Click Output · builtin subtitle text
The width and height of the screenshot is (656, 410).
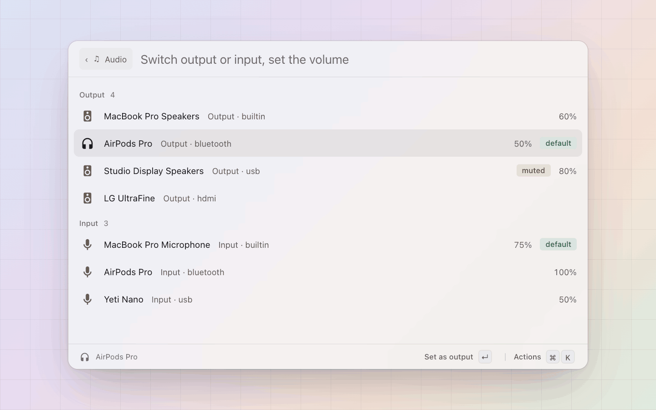pyautogui.click(x=236, y=117)
